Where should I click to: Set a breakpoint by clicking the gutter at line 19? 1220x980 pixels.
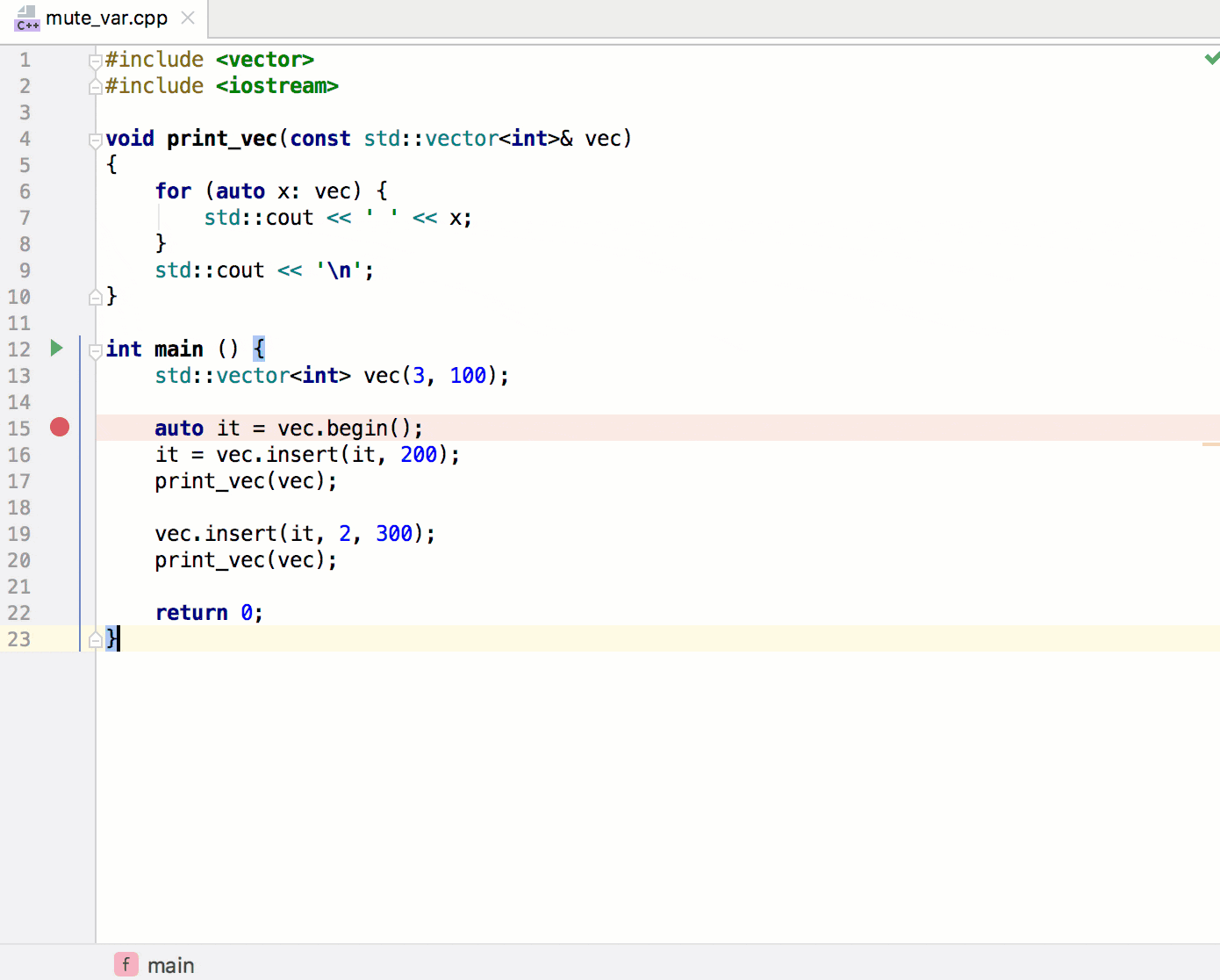tap(59, 533)
